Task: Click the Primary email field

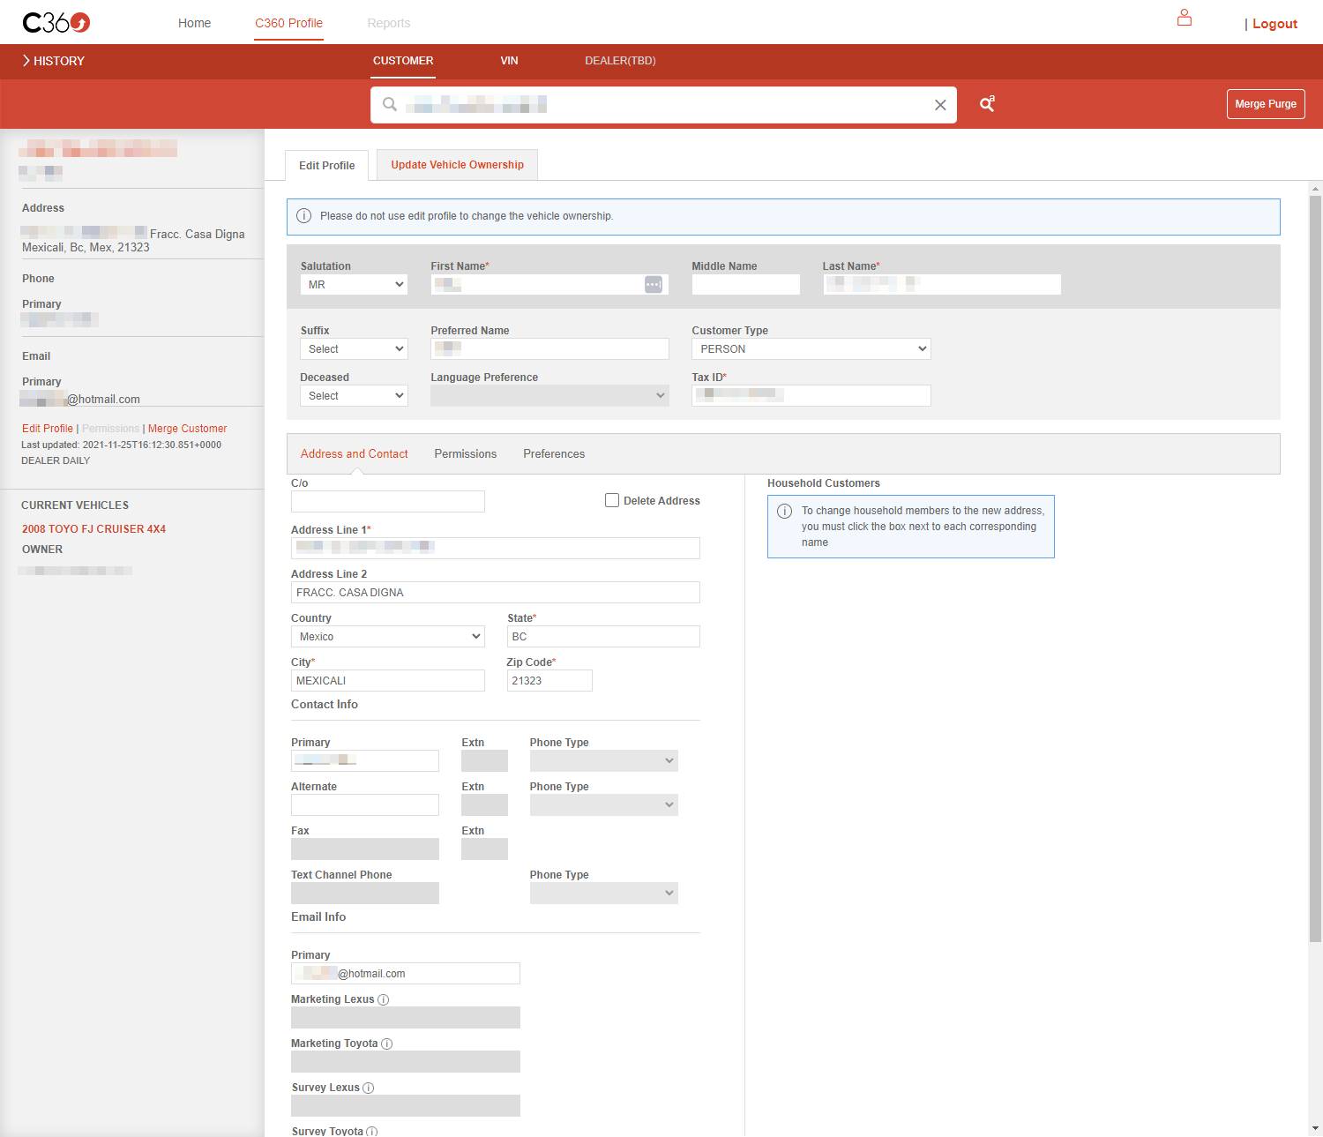Action: (406, 973)
